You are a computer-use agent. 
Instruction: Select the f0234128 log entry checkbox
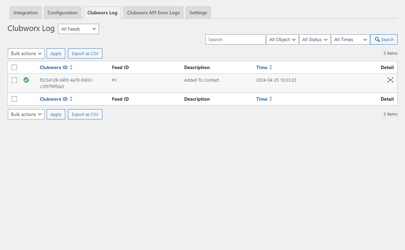[x=14, y=80]
